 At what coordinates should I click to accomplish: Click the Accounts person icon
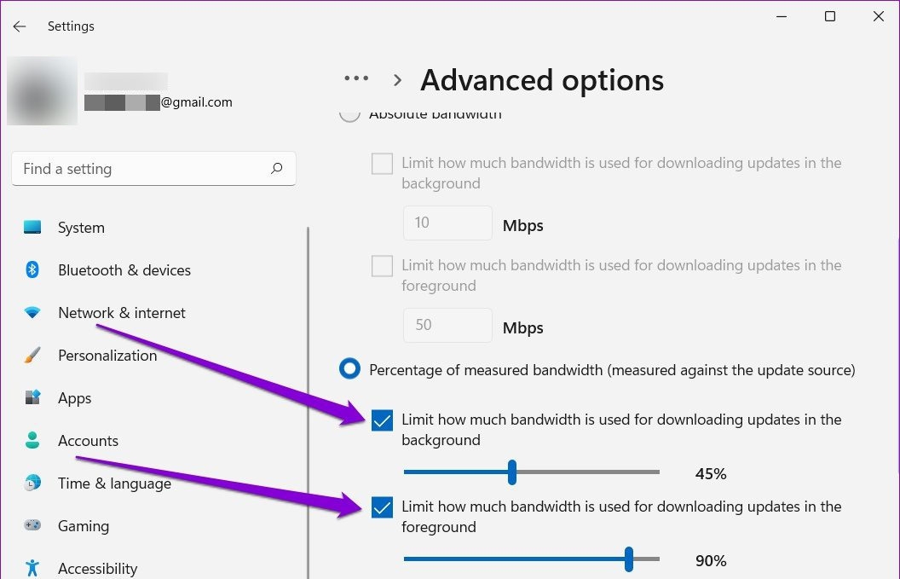(32, 440)
